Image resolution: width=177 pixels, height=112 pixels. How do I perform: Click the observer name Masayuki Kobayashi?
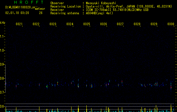click(101, 3)
